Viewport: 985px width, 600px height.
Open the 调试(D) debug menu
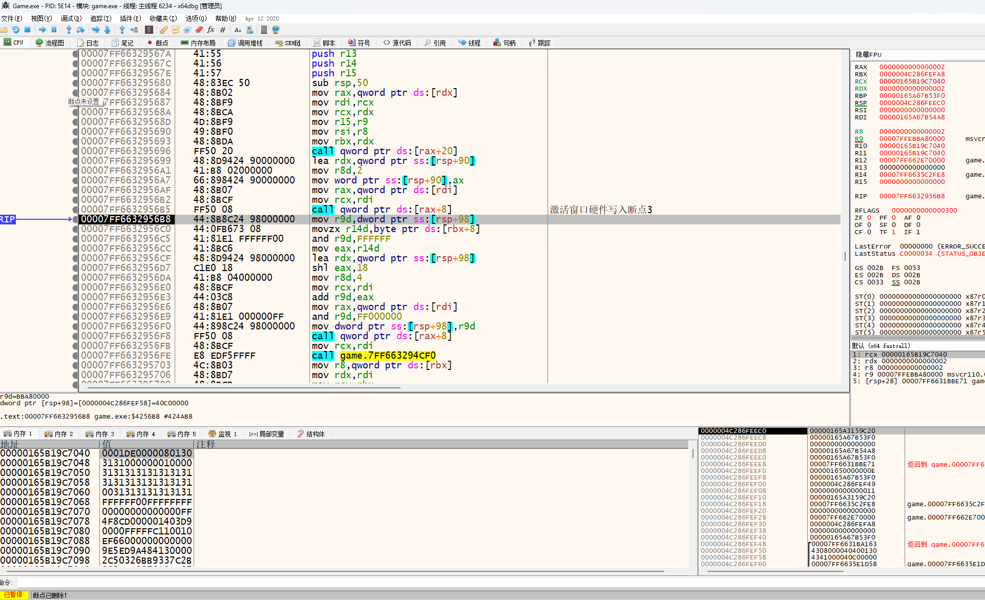(x=71, y=18)
